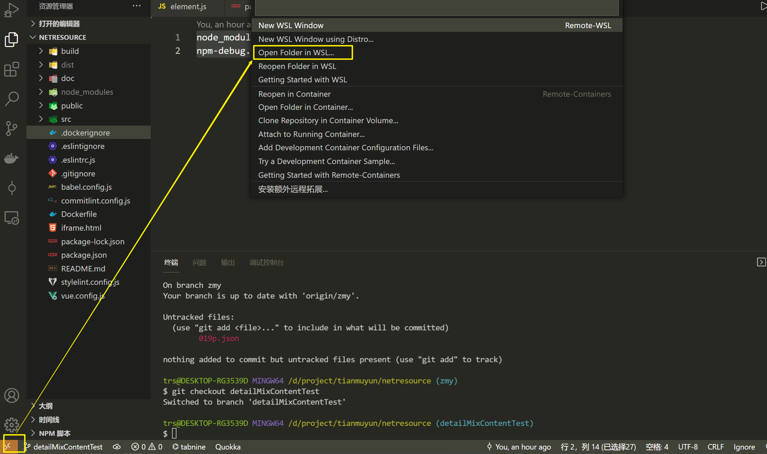Open the Extensions view icon
Screen dimensions: 767x454
(12, 69)
